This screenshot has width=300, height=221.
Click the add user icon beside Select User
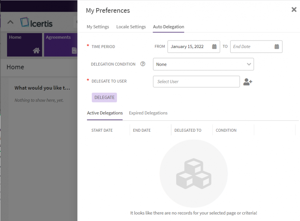[x=248, y=82]
